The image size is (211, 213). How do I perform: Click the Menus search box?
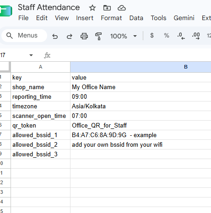point(24,36)
